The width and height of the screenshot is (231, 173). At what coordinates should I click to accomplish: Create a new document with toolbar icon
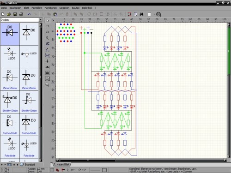[3, 14]
